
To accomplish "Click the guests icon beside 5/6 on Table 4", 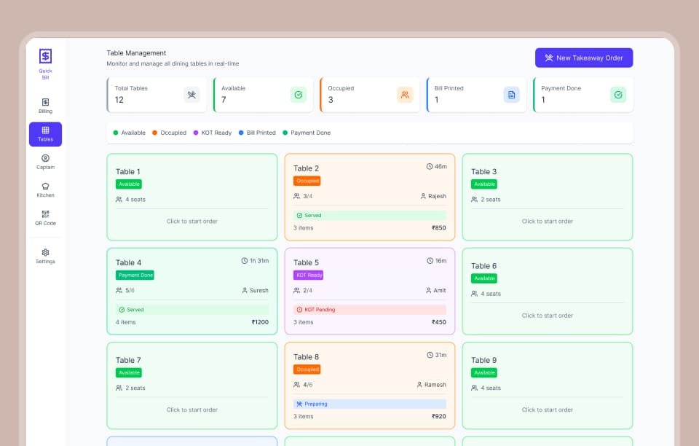I will tap(119, 290).
